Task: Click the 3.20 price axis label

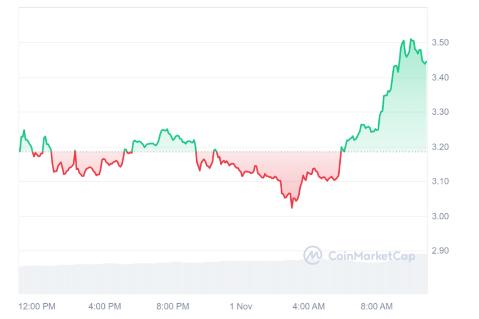Action: (440, 147)
